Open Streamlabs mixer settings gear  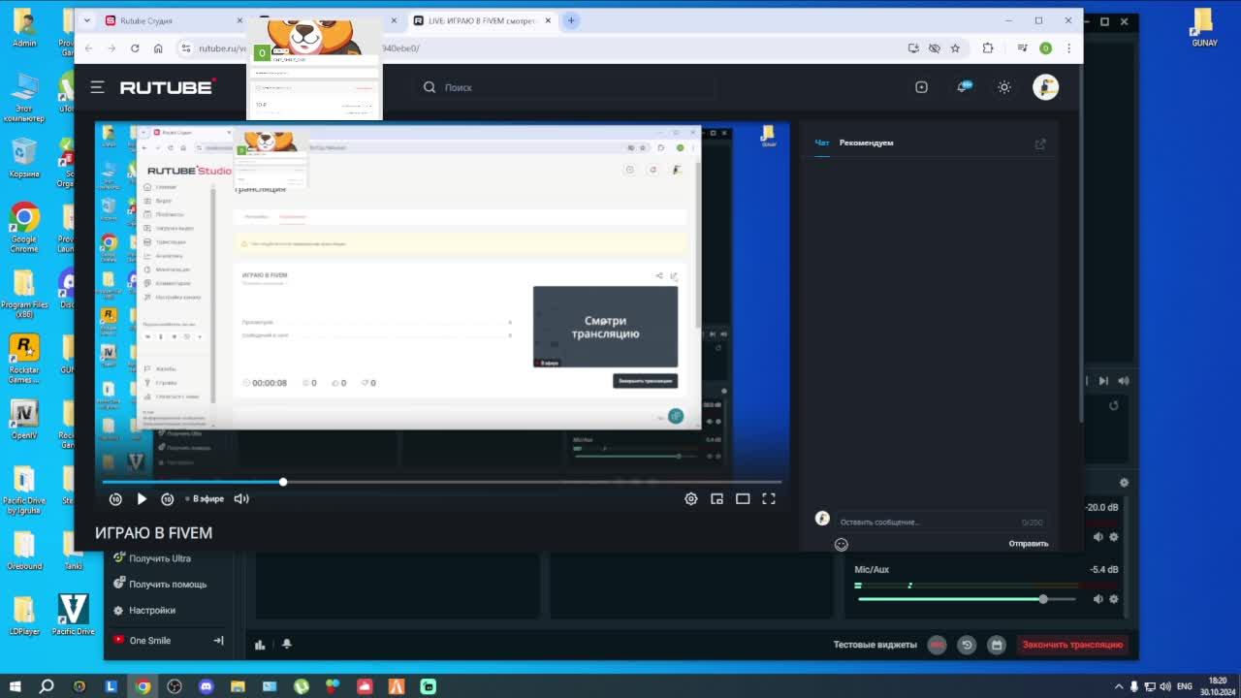(1124, 482)
